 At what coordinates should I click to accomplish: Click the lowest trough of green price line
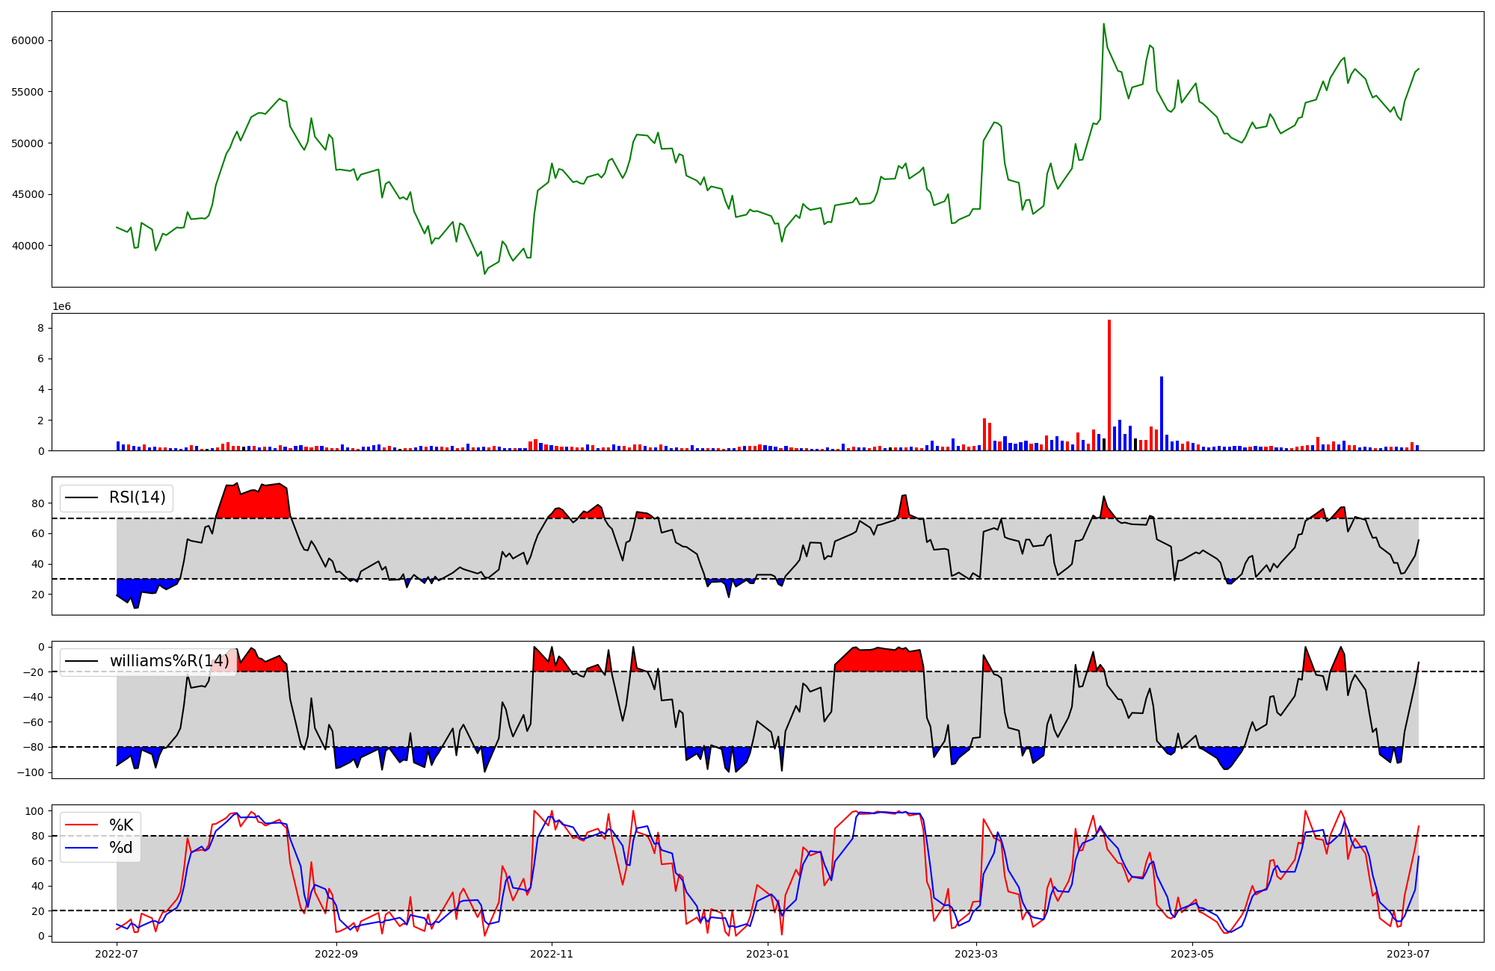point(484,273)
